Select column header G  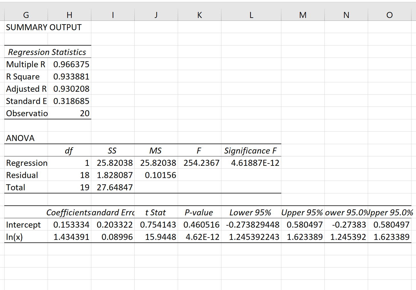coord(26,15)
